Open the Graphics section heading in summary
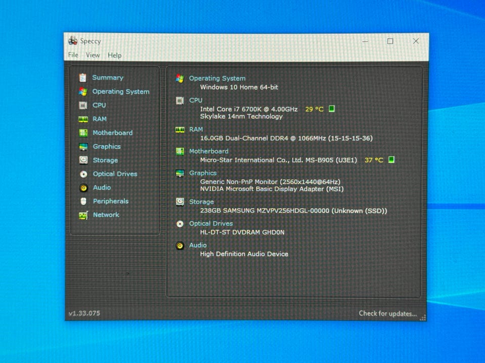The width and height of the screenshot is (485, 363). click(x=203, y=173)
